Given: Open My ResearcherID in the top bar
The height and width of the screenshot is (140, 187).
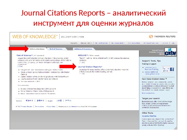Looking at the screenshot, I should tap(118, 43).
